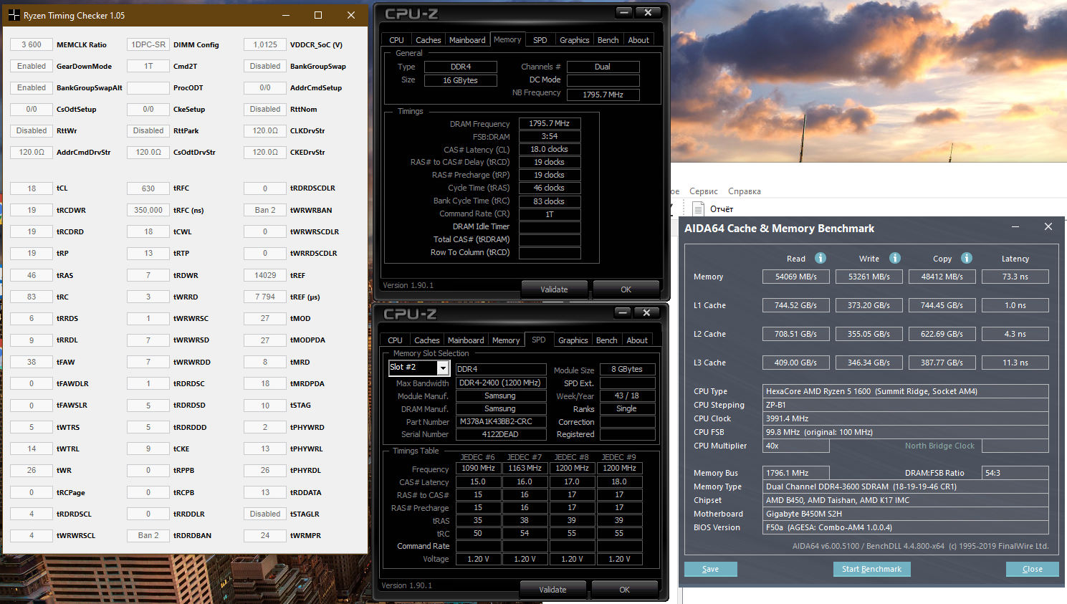Click the Start Benchmark button
1067x604 pixels.
(x=871, y=569)
